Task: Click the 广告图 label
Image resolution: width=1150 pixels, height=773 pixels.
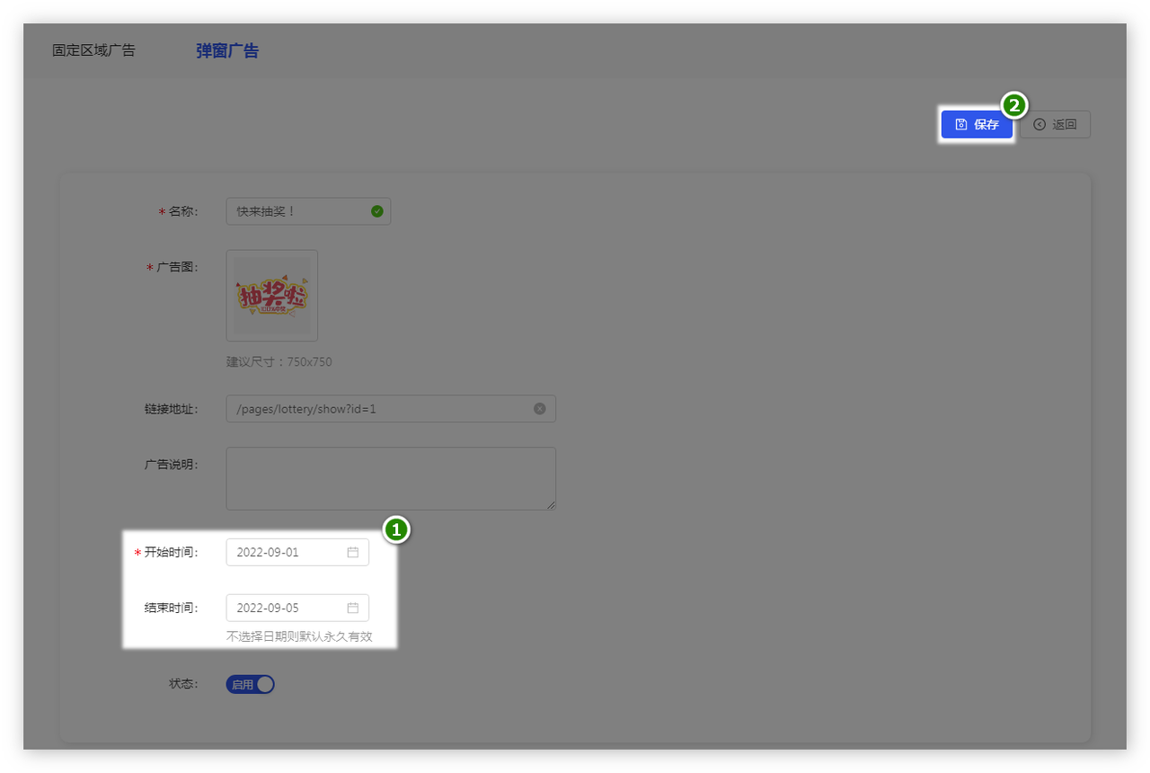Action: click(x=177, y=267)
